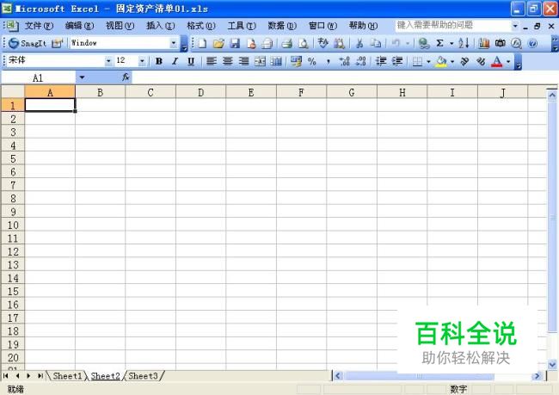
Task: Click the SnagIt capture button
Action: (x=28, y=44)
